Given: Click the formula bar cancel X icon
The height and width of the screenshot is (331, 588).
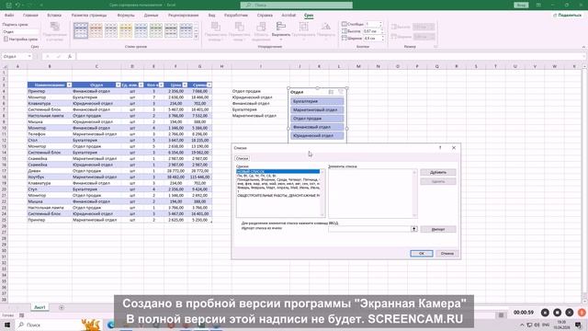Looking at the screenshot, I should pyautogui.click(x=48, y=56).
